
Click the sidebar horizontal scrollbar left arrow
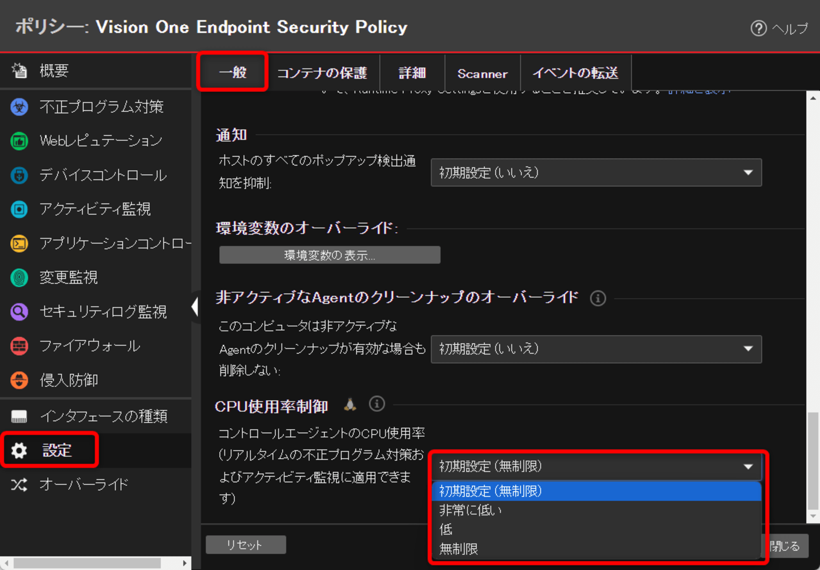click(7, 563)
